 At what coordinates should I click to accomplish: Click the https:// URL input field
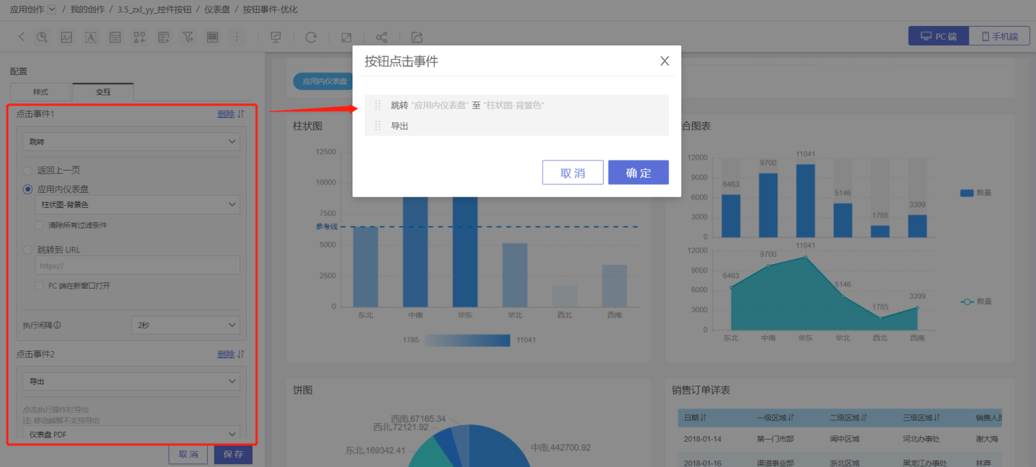click(137, 266)
